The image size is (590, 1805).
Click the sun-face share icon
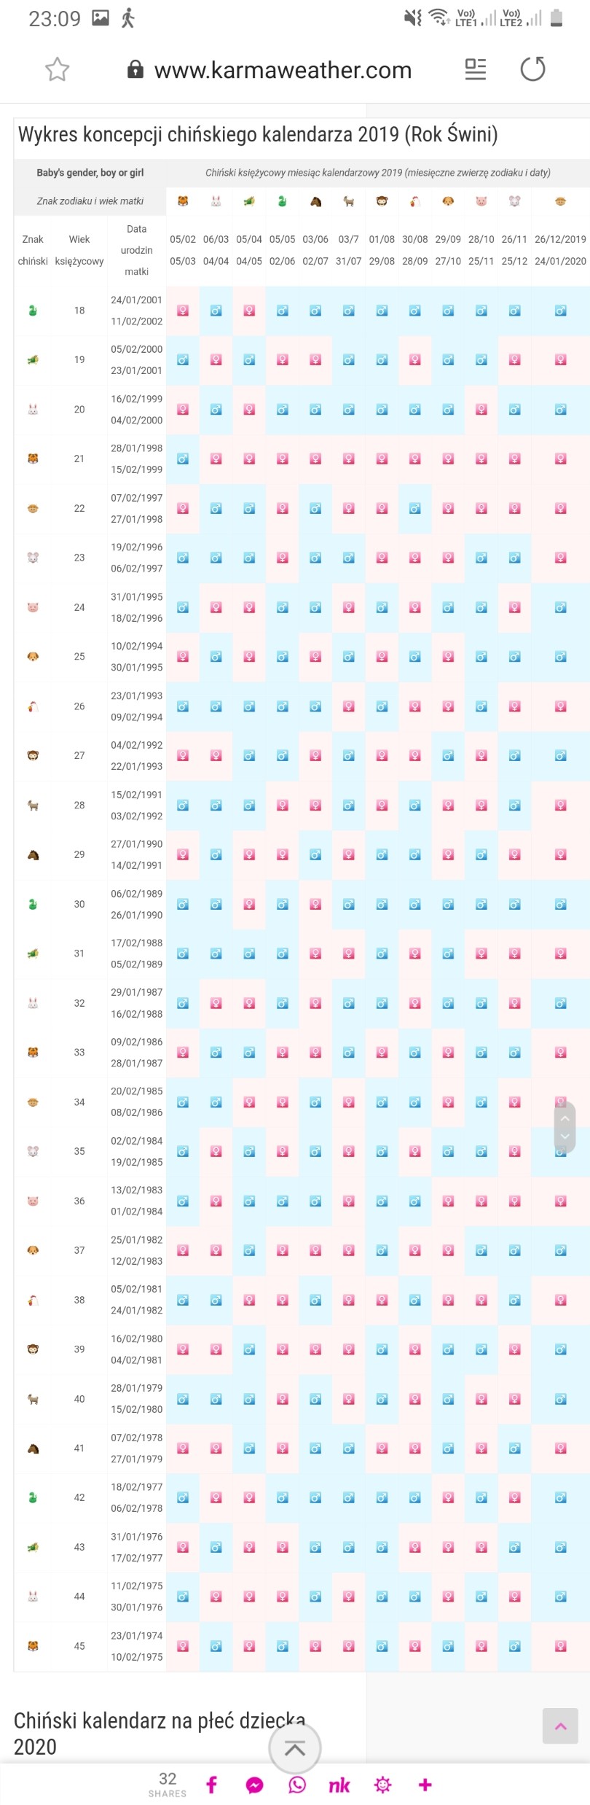(x=382, y=1784)
